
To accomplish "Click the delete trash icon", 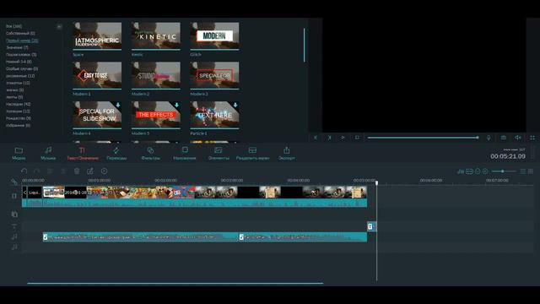I will [77, 171].
